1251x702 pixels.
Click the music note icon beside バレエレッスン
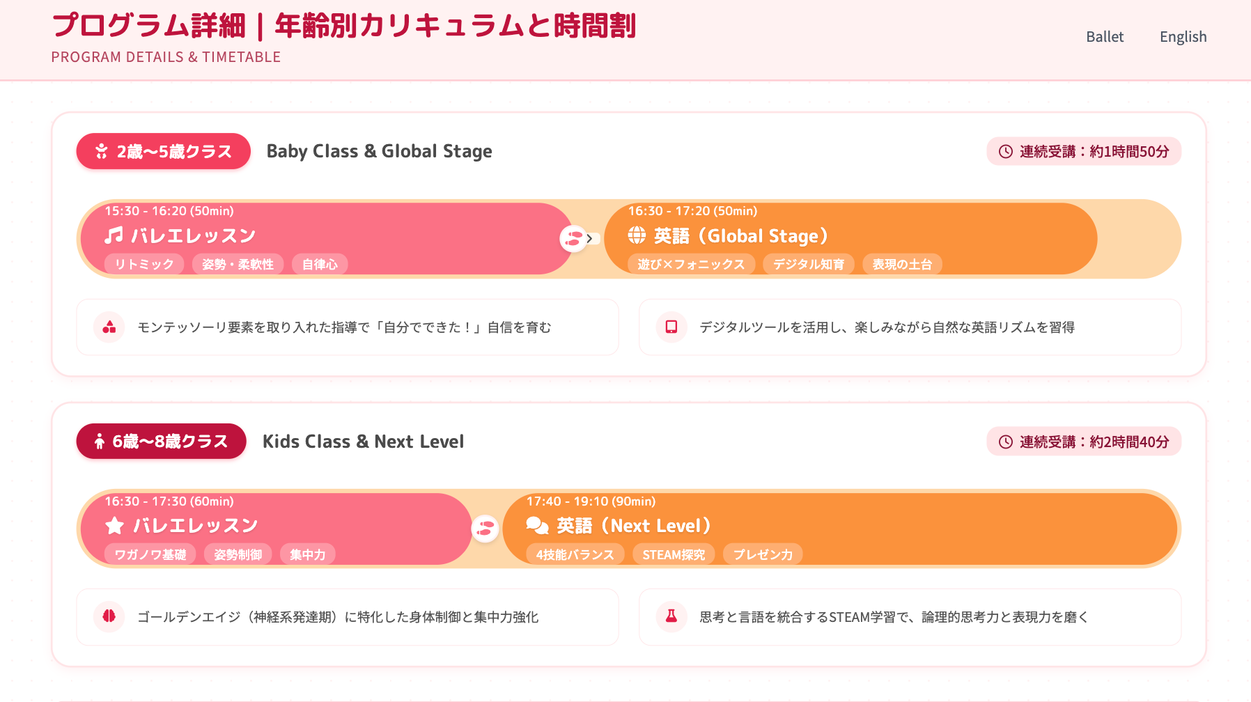(114, 235)
